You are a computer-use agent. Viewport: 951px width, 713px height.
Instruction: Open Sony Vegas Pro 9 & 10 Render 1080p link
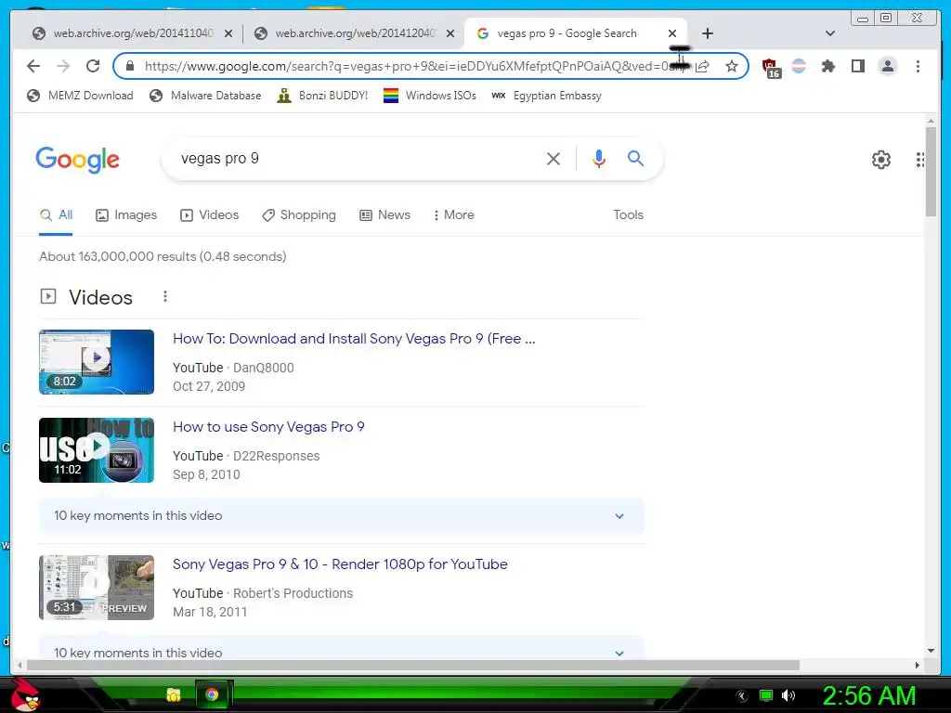[x=340, y=564]
